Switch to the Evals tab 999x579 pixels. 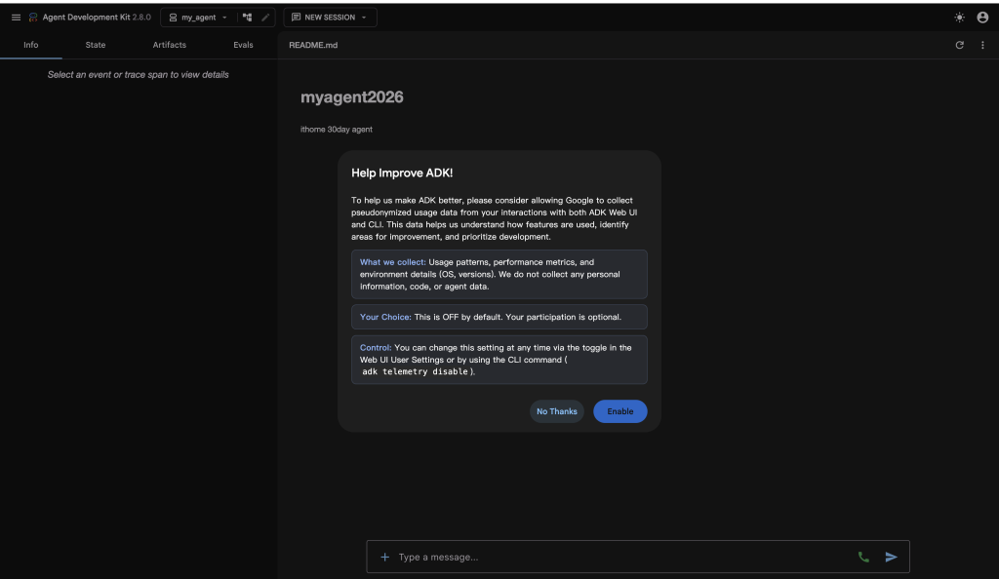pos(243,45)
